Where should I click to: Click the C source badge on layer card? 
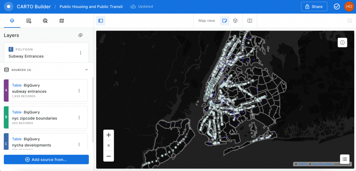tap(11, 49)
